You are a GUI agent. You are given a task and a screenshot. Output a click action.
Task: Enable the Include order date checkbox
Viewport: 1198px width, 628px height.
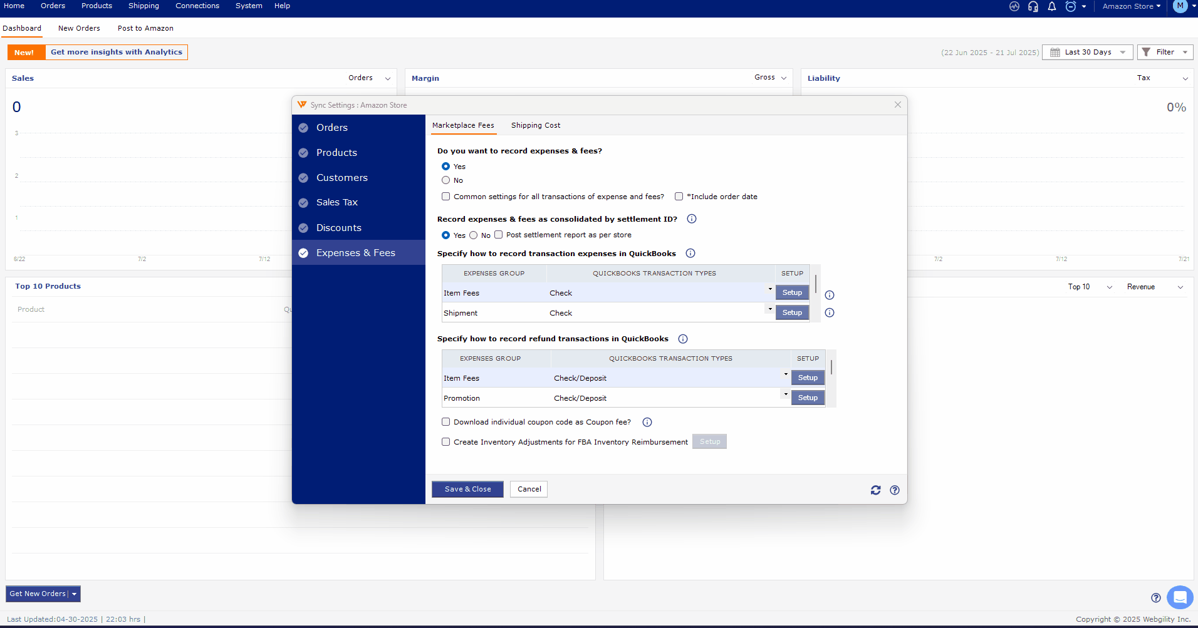(679, 197)
